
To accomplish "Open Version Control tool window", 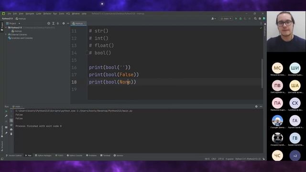I will pos(14,156).
